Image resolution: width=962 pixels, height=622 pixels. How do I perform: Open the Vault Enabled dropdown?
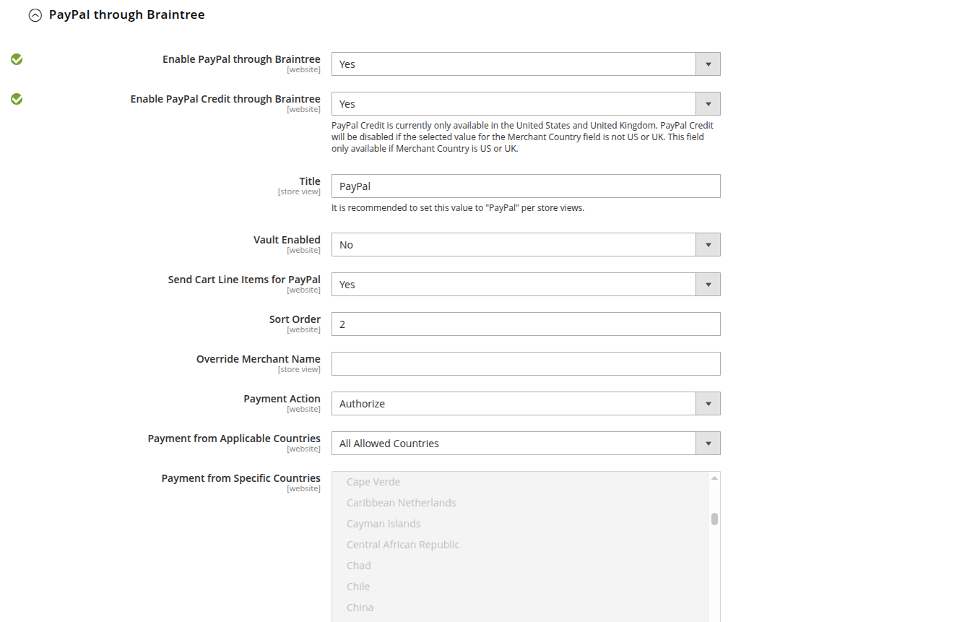coord(525,245)
